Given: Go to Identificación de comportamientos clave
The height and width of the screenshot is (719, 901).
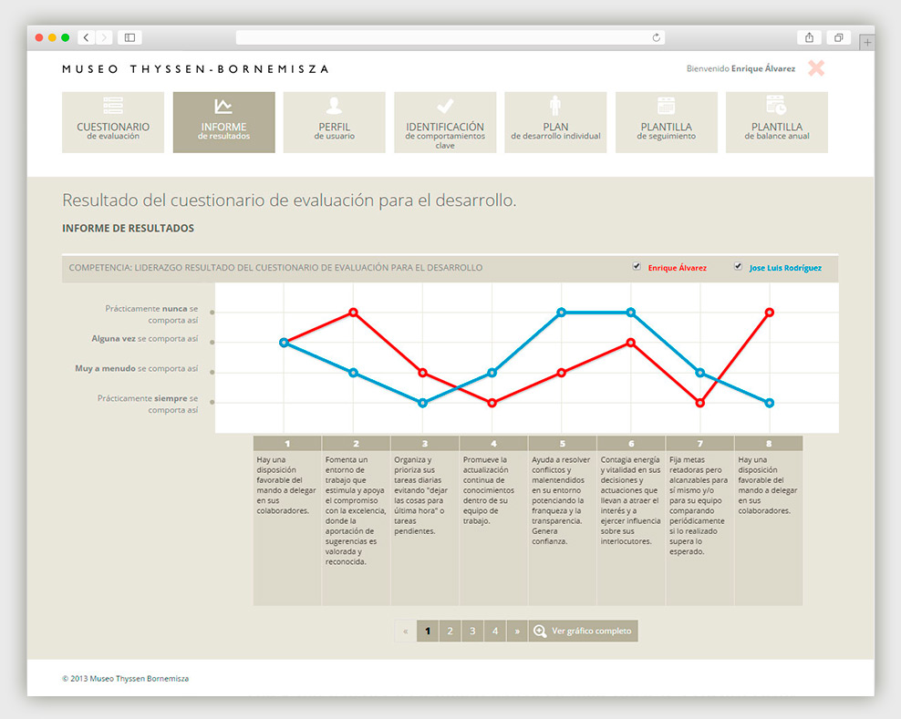Looking at the screenshot, I should [445, 122].
